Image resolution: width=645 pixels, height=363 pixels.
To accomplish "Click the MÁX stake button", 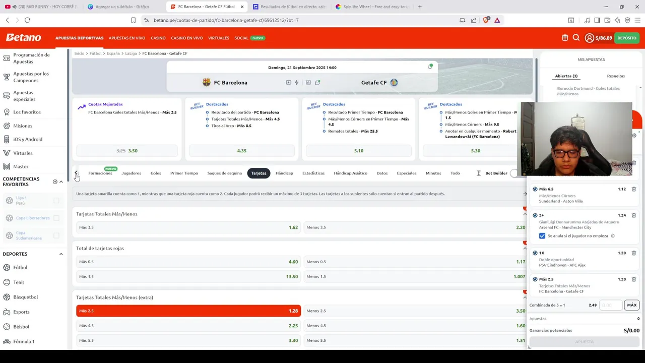I will pos(632,305).
